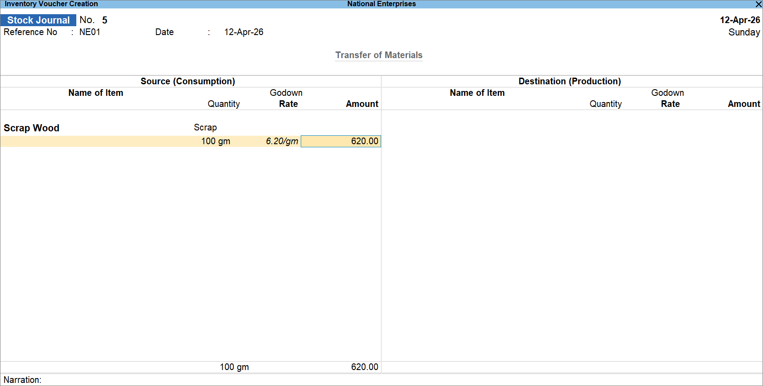Image resolution: width=763 pixels, height=386 pixels.
Task: Click the total quantity 100 gm
Action: pyautogui.click(x=234, y=367)
